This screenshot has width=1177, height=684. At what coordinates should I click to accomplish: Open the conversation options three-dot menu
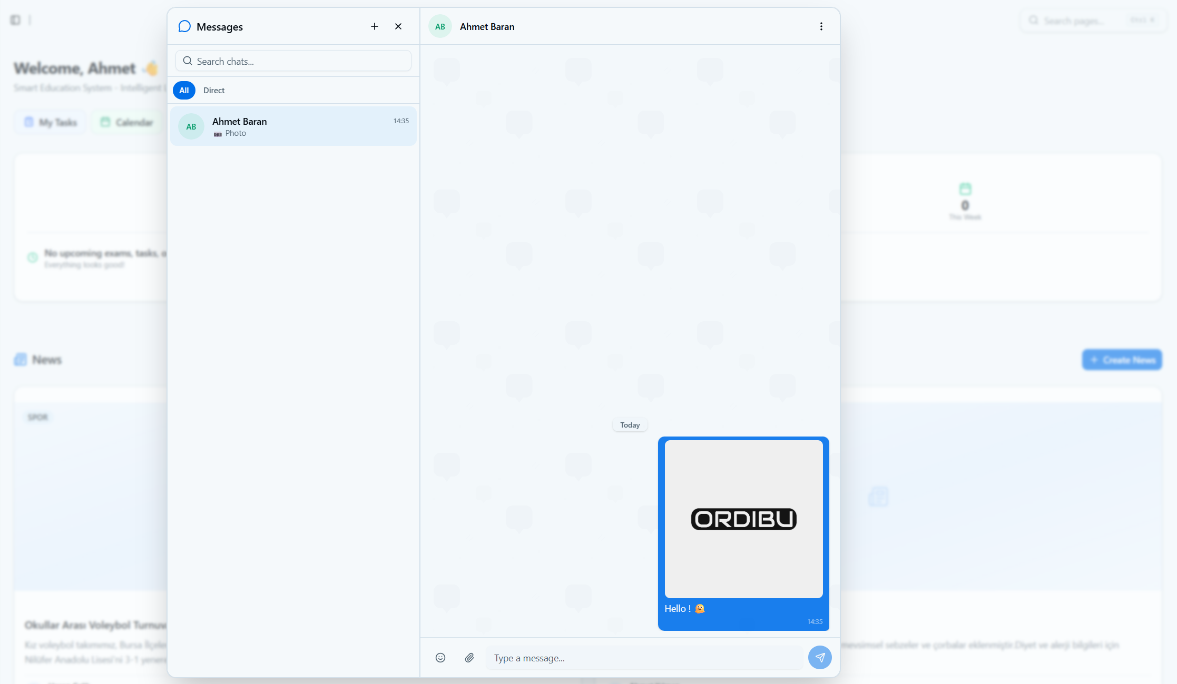[x=821, y=26]
